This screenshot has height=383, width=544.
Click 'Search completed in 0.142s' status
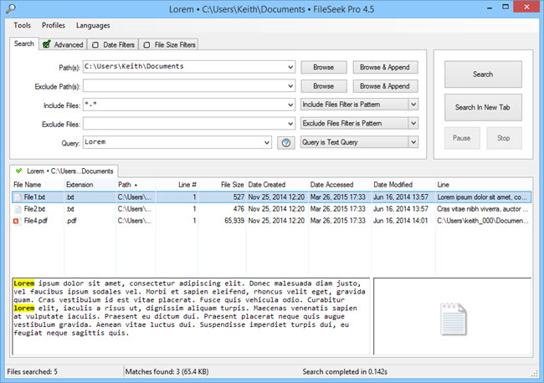pos(345,372)
